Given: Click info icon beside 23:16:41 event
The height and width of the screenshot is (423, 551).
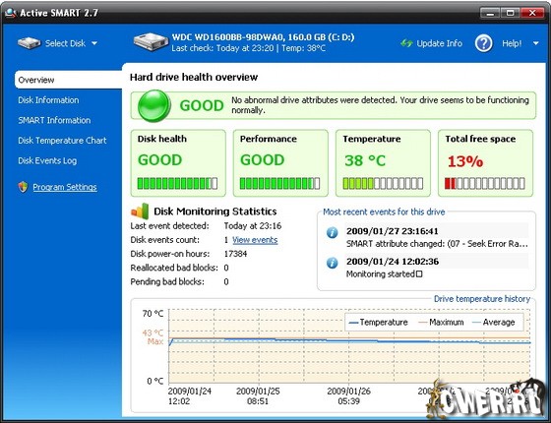Looking at the screenshot, I should tap(333, 232).
